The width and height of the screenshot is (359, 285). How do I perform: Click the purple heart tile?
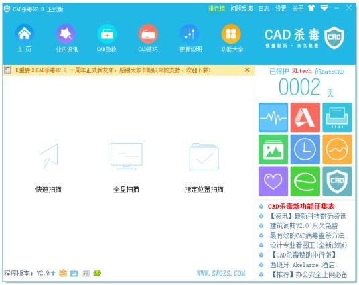273,181
